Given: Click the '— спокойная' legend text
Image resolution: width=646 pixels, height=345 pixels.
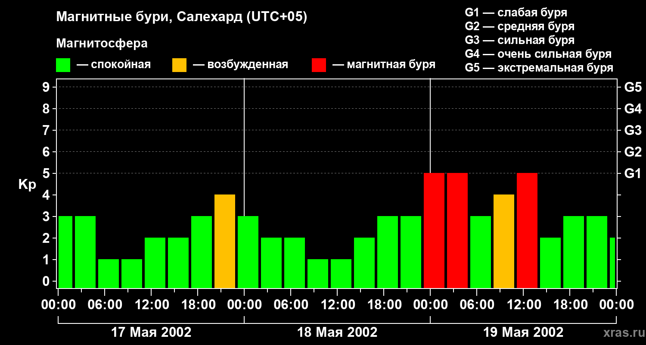Looking at the screenshot, I should coord(114,65).
